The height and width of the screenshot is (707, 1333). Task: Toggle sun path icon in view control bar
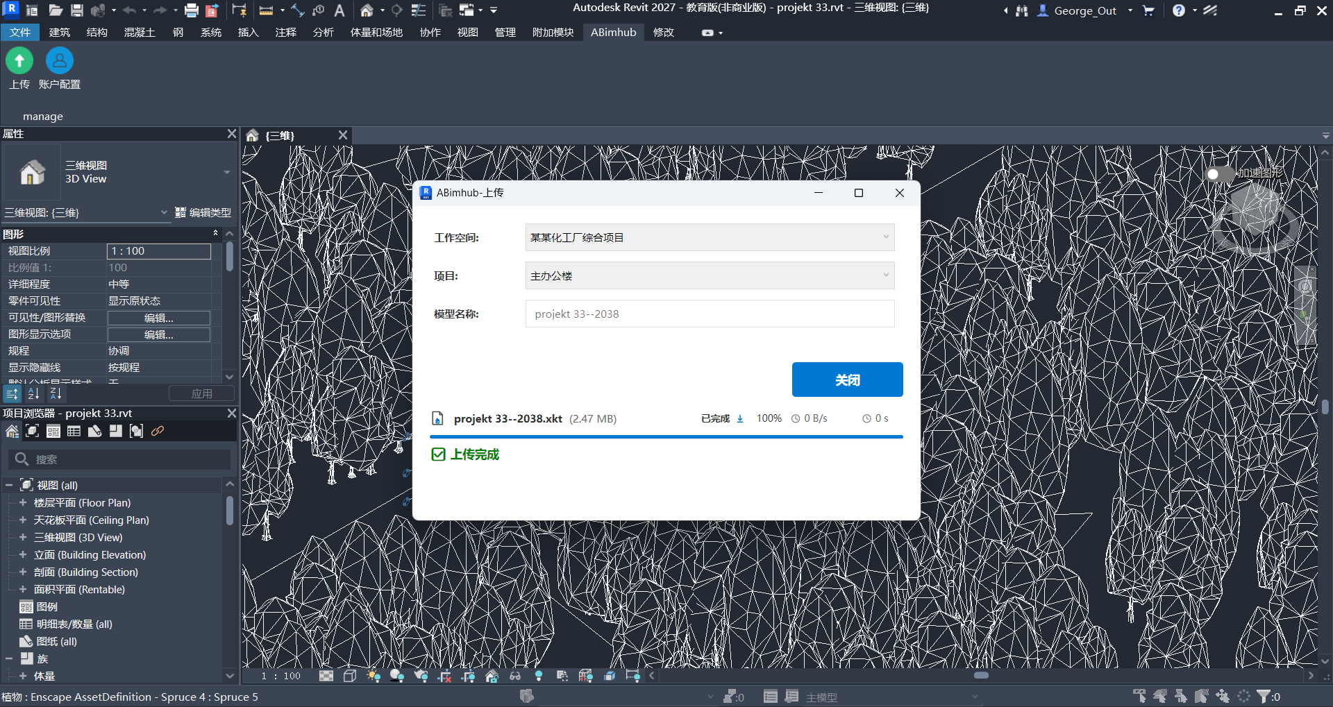(x=374, y=676)
